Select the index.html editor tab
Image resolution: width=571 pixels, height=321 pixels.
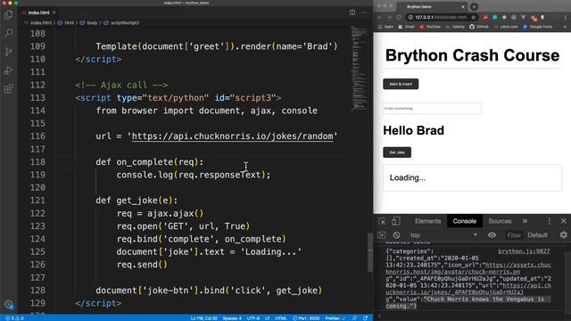tap(38, 12)
